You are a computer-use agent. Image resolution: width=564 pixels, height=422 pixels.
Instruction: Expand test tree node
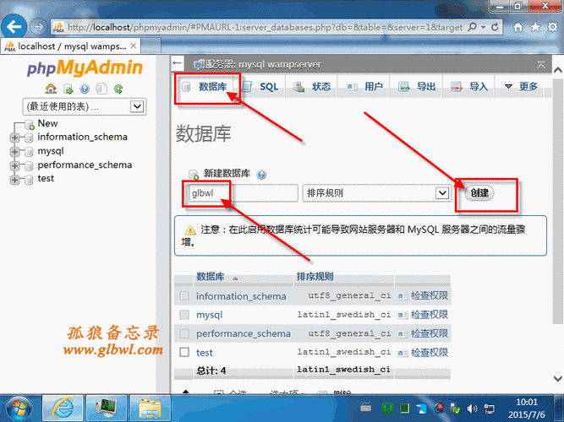[14, 179]
